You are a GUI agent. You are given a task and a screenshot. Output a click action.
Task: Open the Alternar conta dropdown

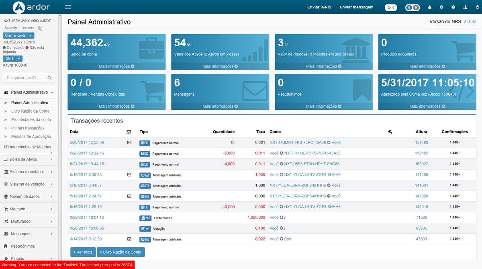[x=18, y=35]
